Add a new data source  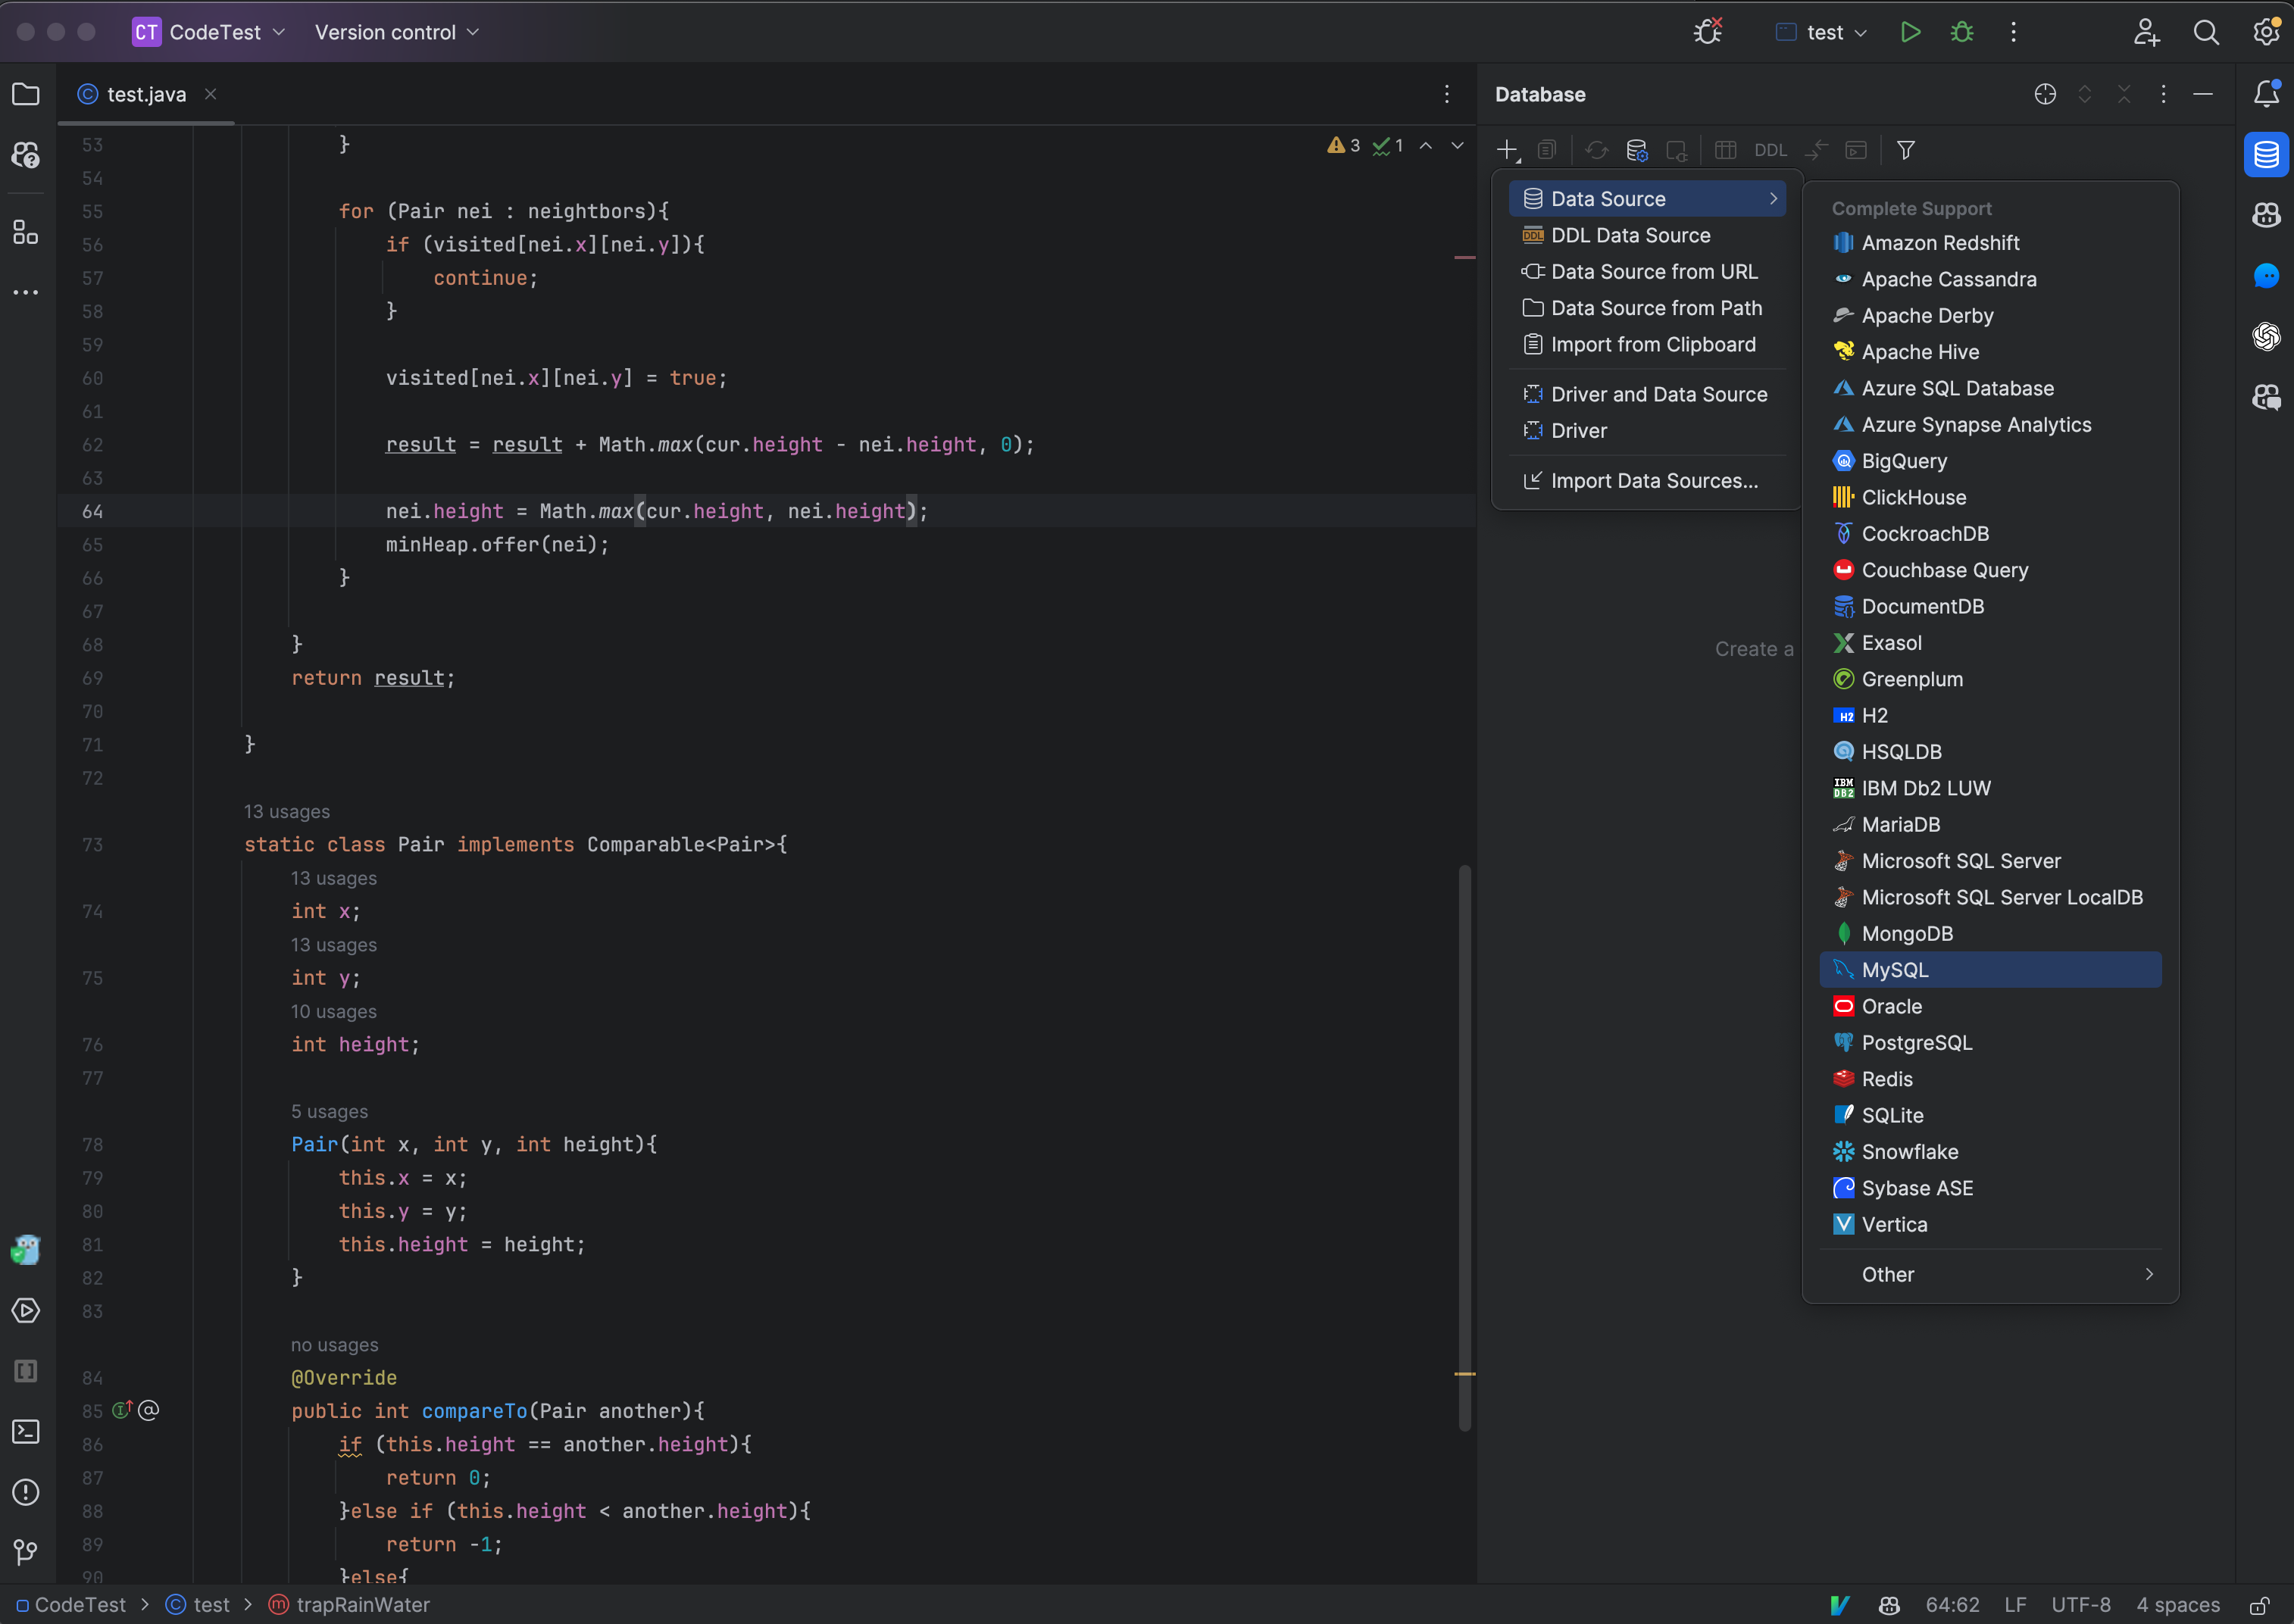pyautogui.click(x=1506, y=150)
